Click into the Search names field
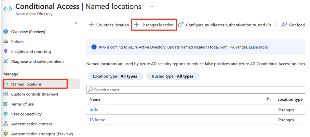Screen dimensions: 310x137 pyautogui.click(x=195, y=90)
